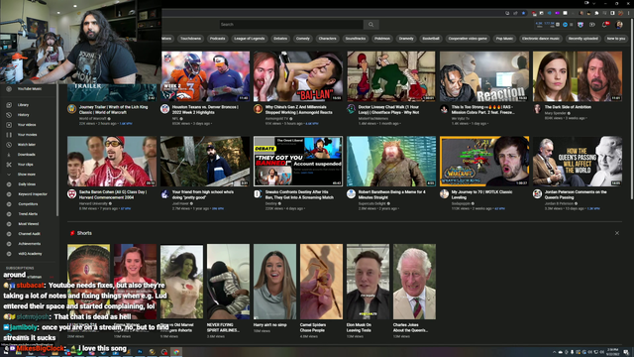This screenshot has height=357, width=634.
Task: Select the Podcasts filter chip
Action: tap(217, 39)
